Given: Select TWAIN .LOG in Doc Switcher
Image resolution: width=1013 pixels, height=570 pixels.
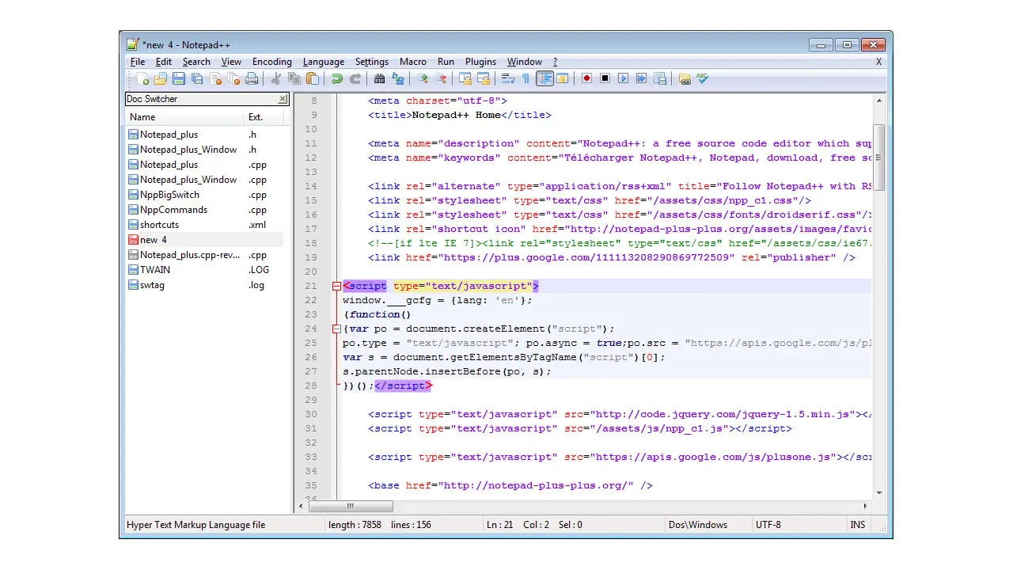Looking at the screenshot, I should point(205,270).
